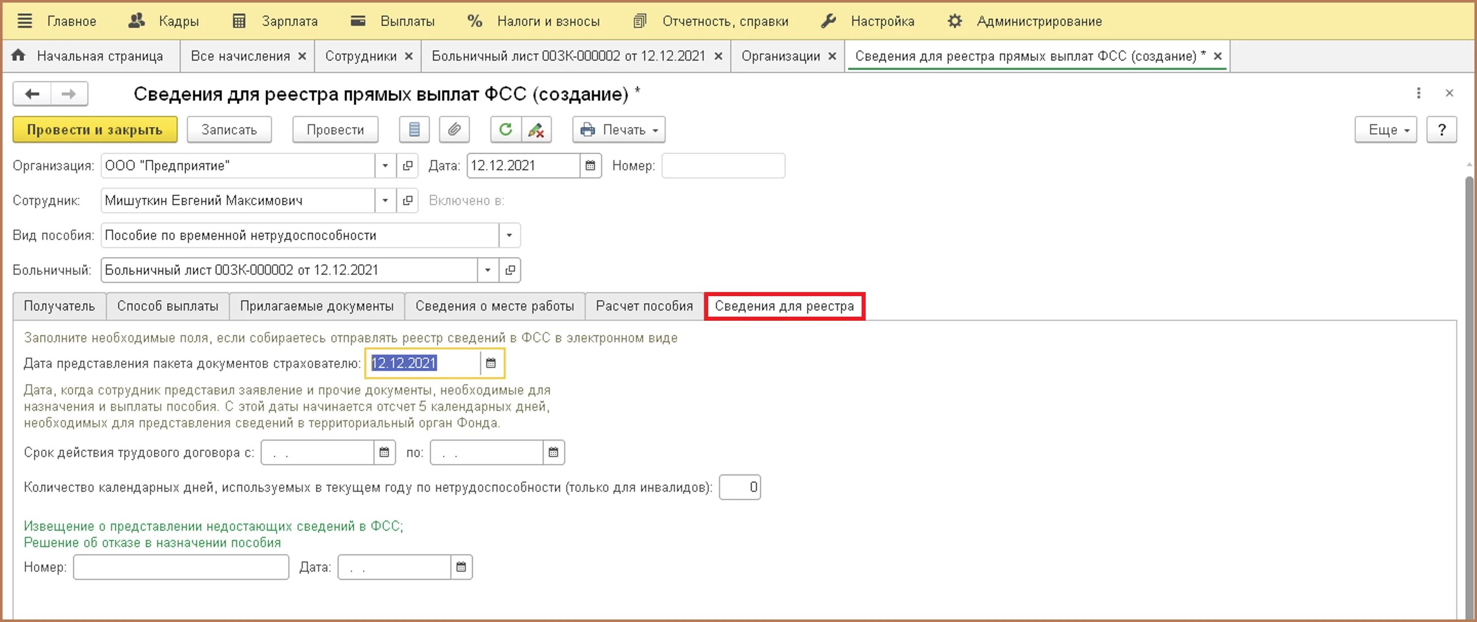Open the Кадры section

[164, 21]
